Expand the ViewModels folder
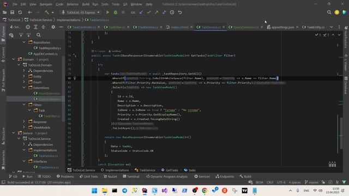This screenshot has width=349, height=196. (24, 127)
